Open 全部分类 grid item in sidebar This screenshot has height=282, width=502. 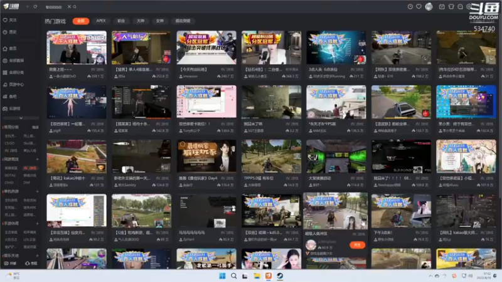coord(13,73)
